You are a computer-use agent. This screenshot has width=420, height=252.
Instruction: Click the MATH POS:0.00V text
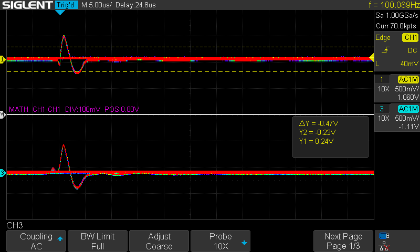(x=122, y=109)
